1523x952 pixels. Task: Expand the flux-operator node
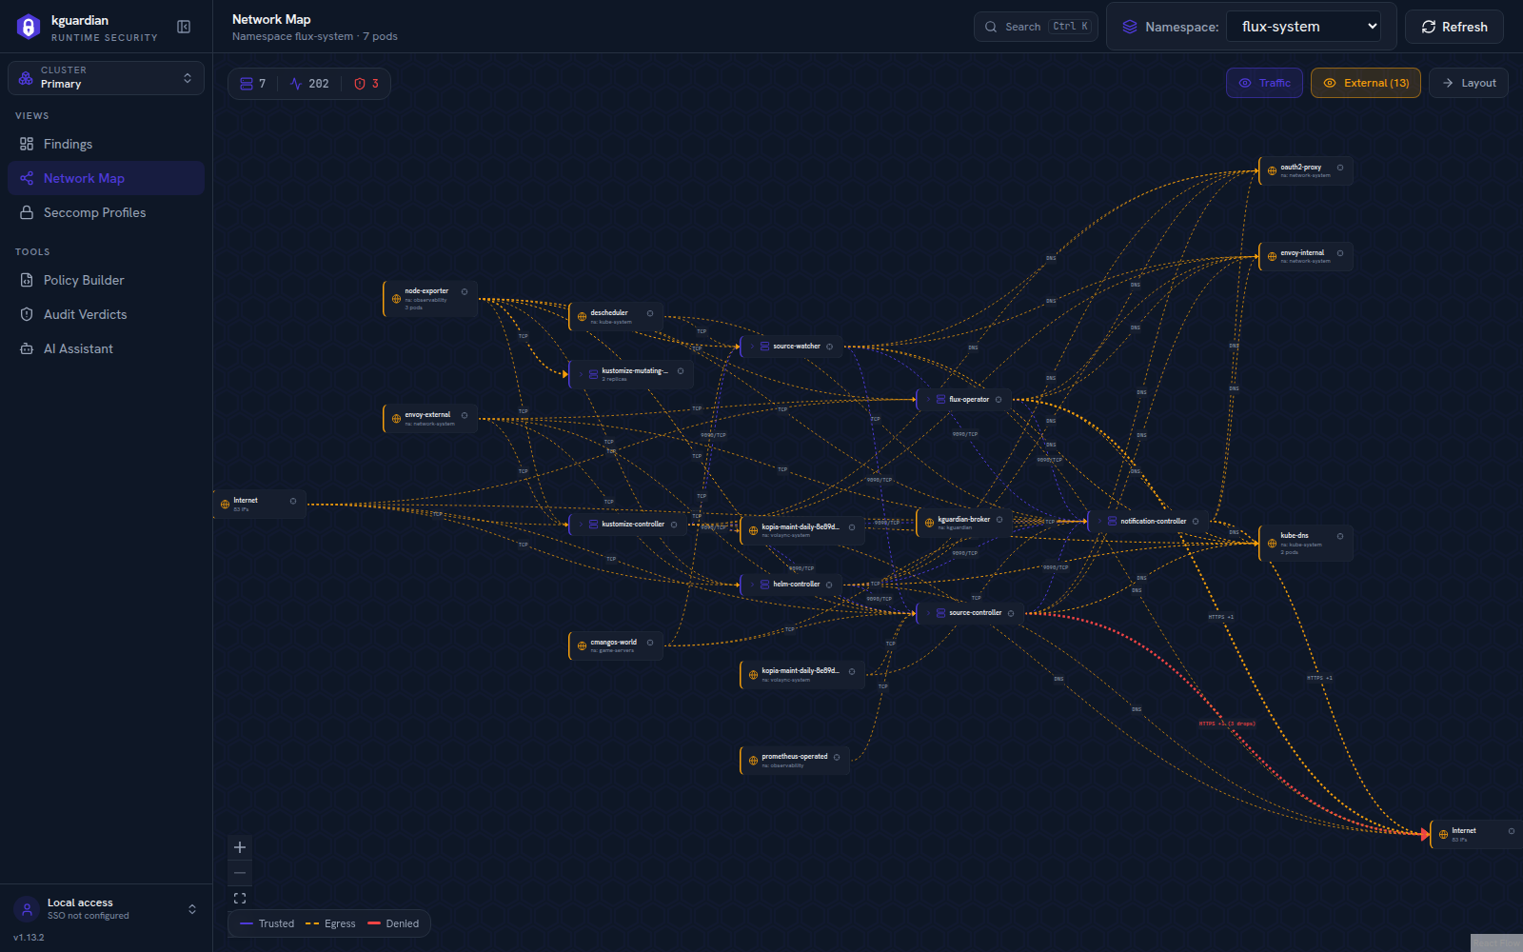click(928, 400)
